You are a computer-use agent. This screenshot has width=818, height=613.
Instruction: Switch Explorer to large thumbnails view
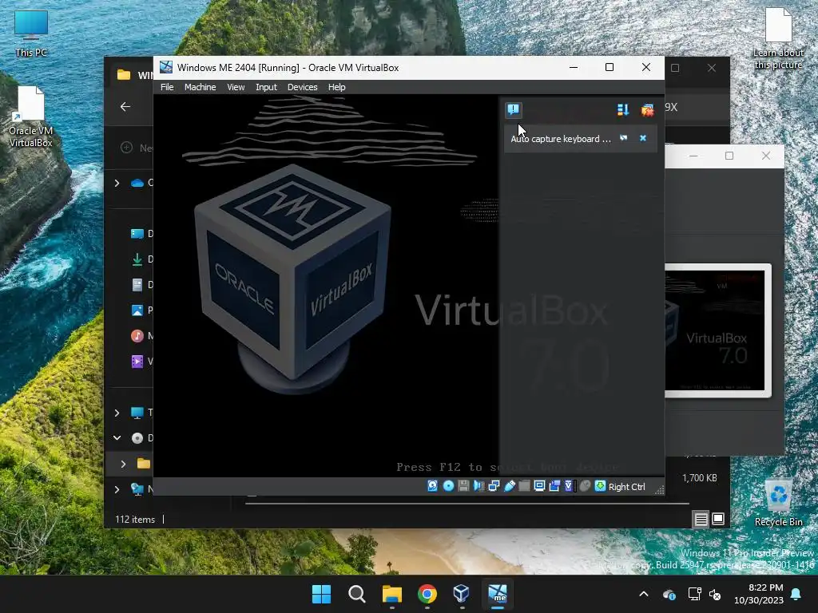coord(718,519)
